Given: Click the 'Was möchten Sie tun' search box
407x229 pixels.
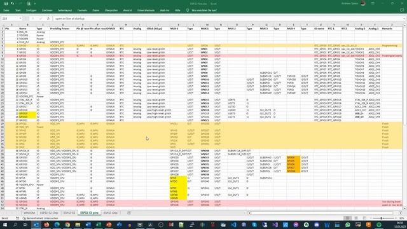Looking at the screenshot, I should point(203,10).
